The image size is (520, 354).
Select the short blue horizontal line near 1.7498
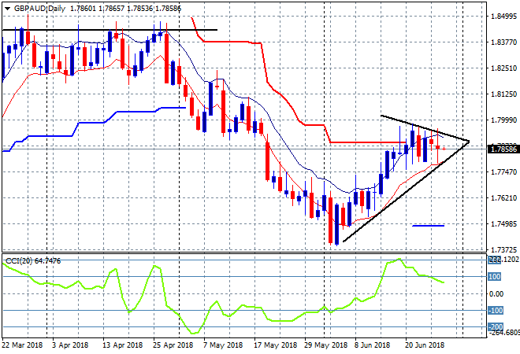(428, 226)
